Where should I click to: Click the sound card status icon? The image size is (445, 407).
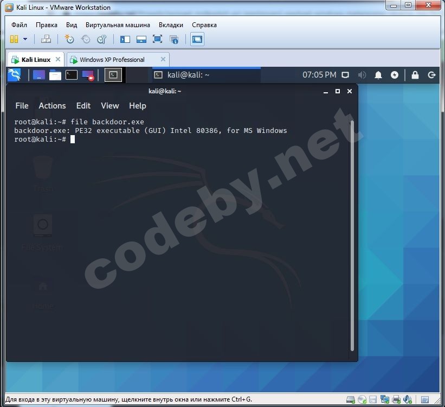(x=407, y=399)
